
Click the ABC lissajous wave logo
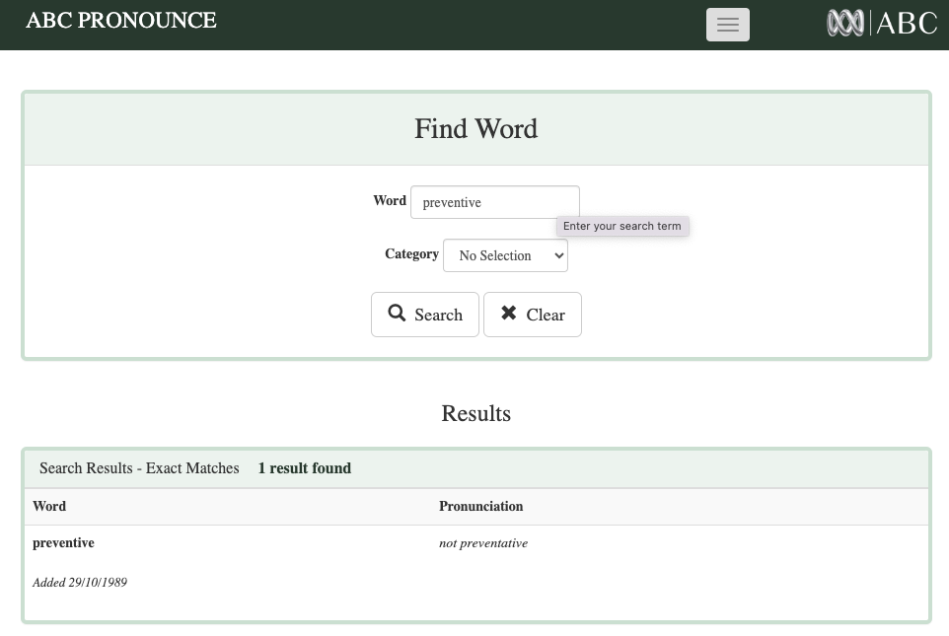(x=845, y=23)
